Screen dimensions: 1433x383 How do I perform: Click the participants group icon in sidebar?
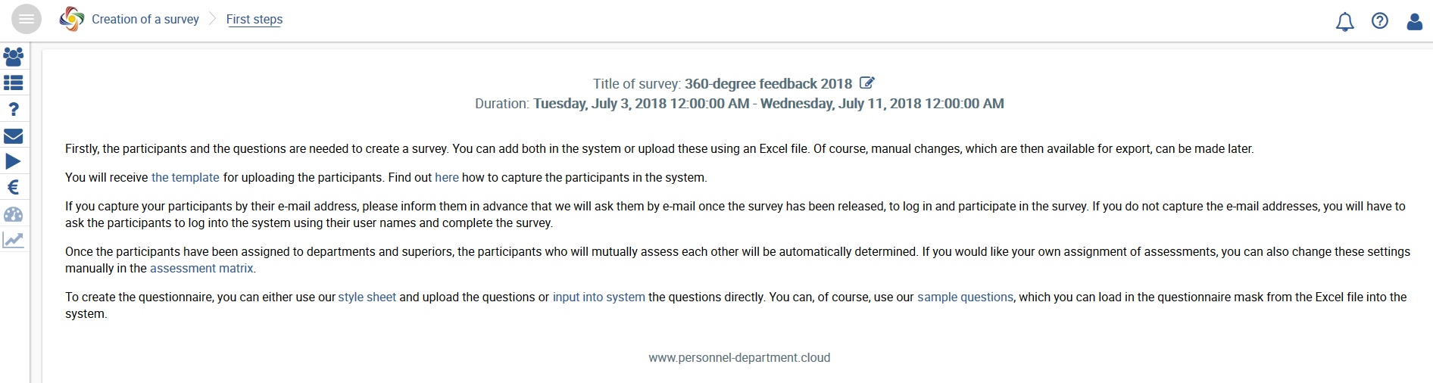pyautogui.click(x=14, y=57)
